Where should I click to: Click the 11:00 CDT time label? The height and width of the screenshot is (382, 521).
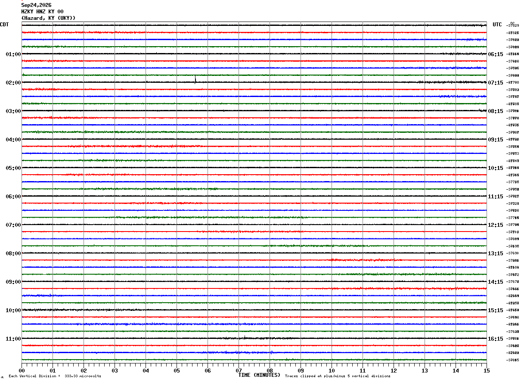[13, 339]
